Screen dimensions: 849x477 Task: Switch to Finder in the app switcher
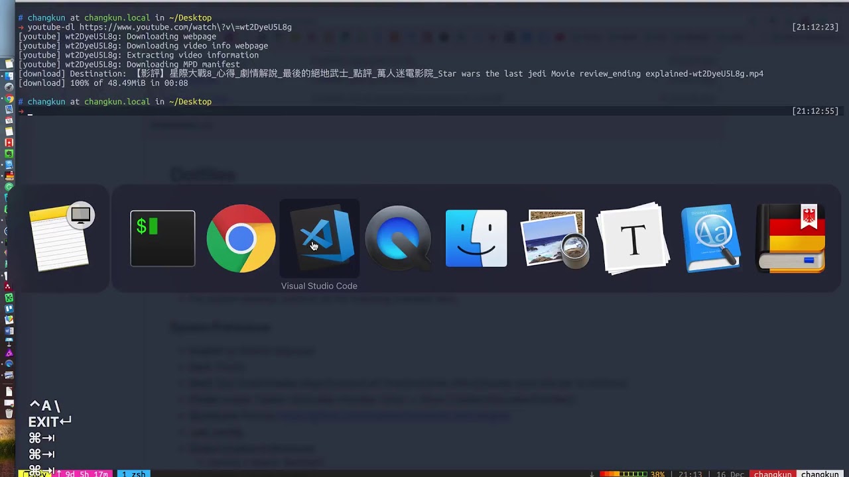click(476, 238)
